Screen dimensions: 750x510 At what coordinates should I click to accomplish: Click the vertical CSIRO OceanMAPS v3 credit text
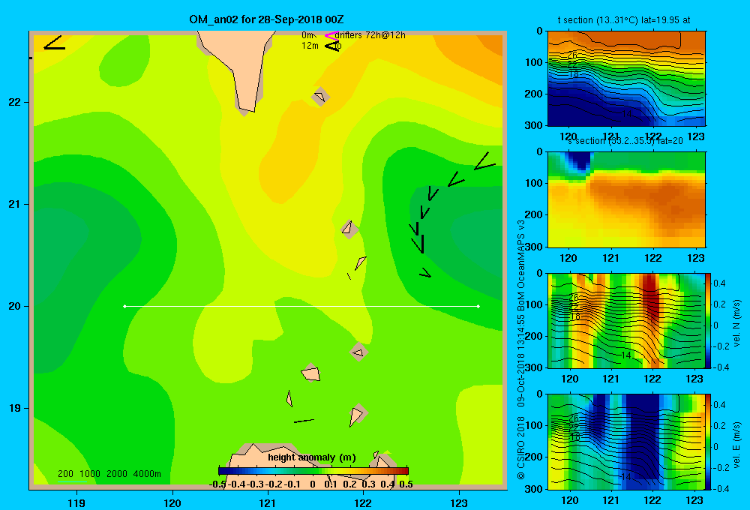click(521, 349)
